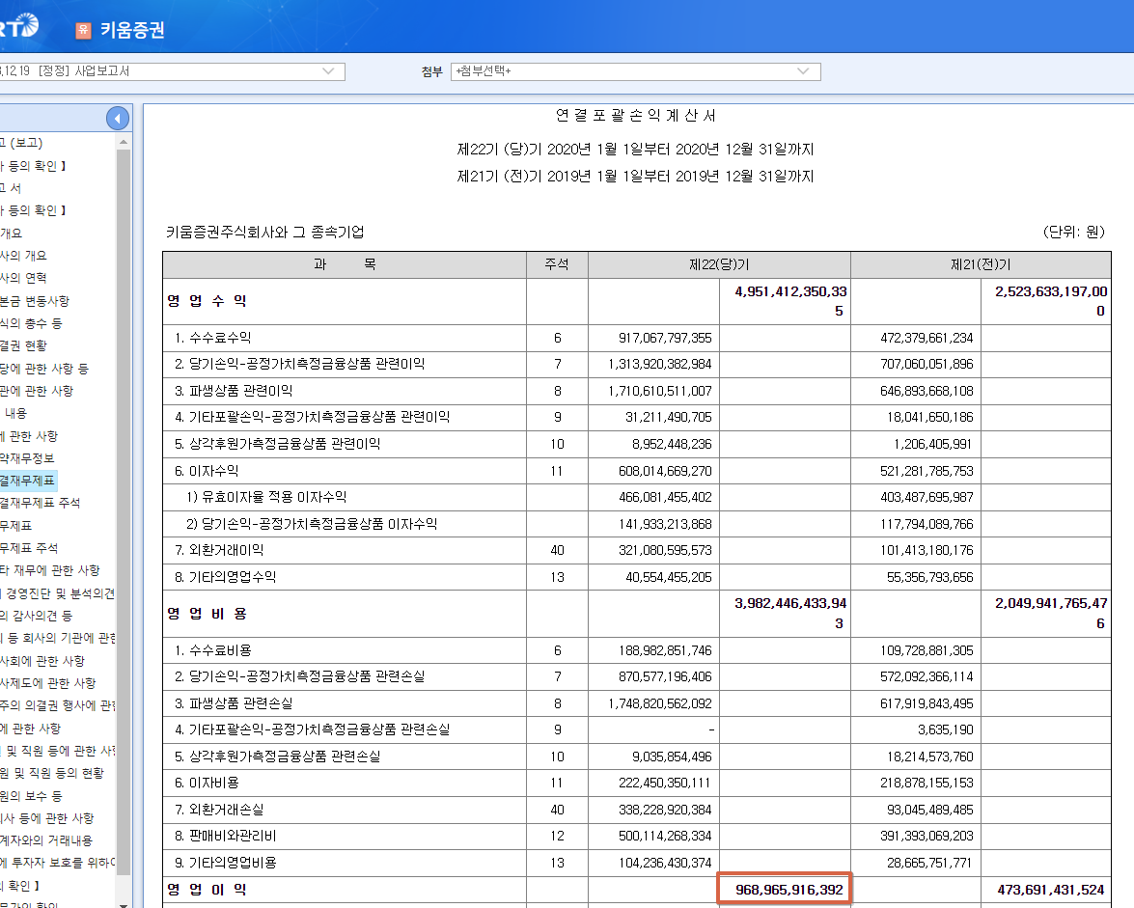This screenshot has height=908, width=1134.
Task: Open 원의 보수 등 sidebar item
Action: (31, 796)
